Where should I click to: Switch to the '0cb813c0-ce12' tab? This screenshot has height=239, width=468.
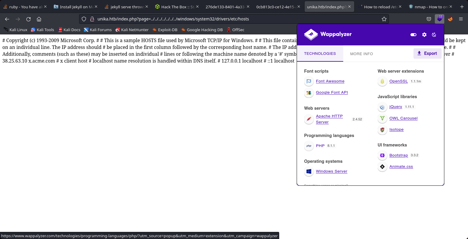coord(278,7)
